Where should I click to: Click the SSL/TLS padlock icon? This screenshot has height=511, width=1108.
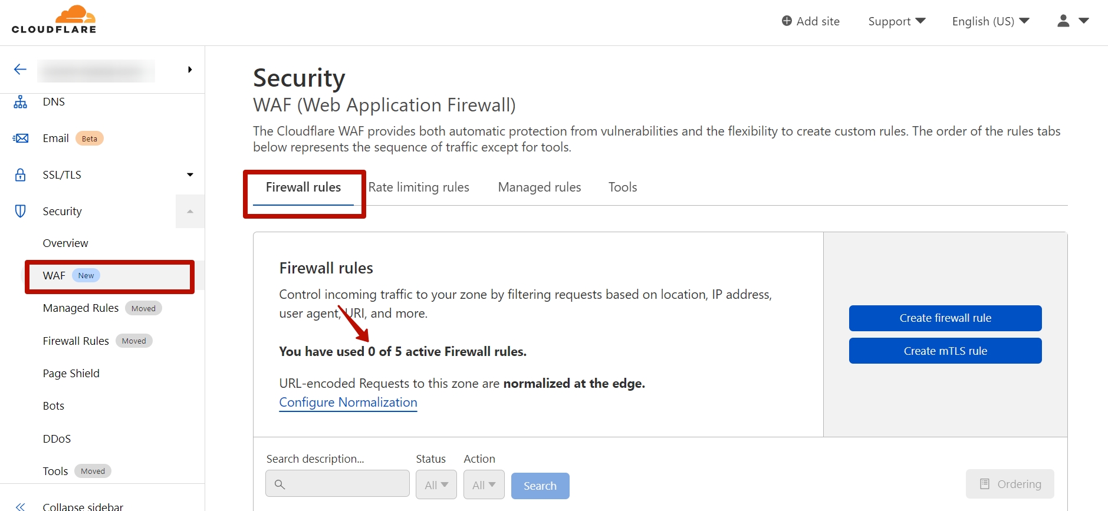pyautogui.click(x=21, y=175)
